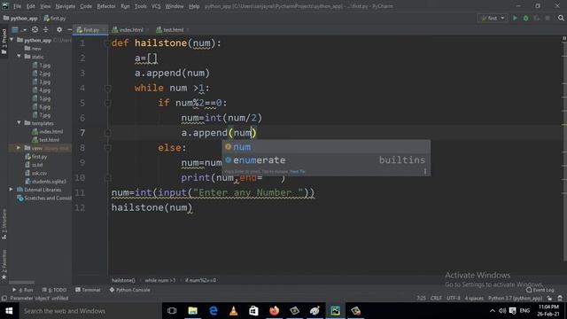Open Windows Start menu

(x=9, y=311)
